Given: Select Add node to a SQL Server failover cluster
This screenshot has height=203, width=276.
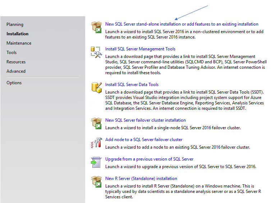Looking at the screenshot, I should click(143, 140).
